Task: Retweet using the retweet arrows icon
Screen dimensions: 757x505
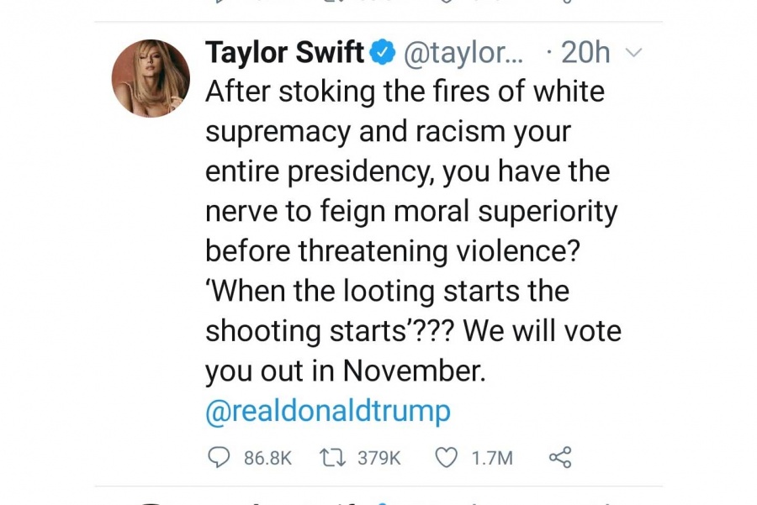Action: pos(333,457)
